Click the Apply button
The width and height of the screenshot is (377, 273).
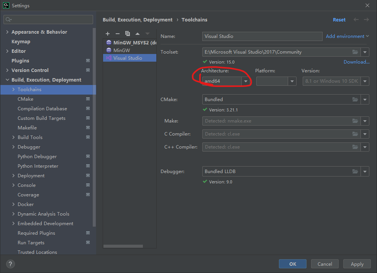357,264
